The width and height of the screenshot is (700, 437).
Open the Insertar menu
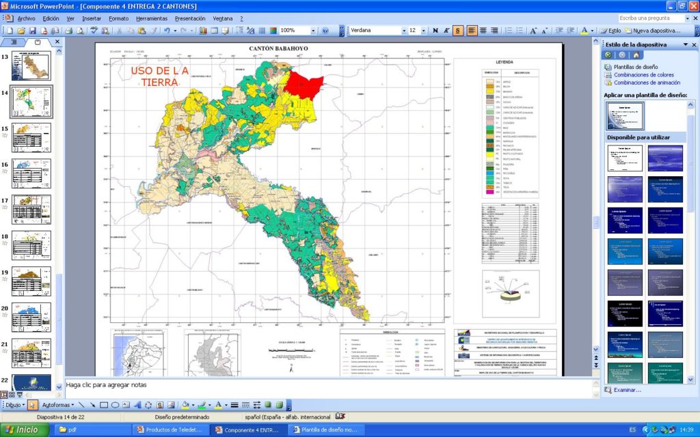(x=92, y=18)
